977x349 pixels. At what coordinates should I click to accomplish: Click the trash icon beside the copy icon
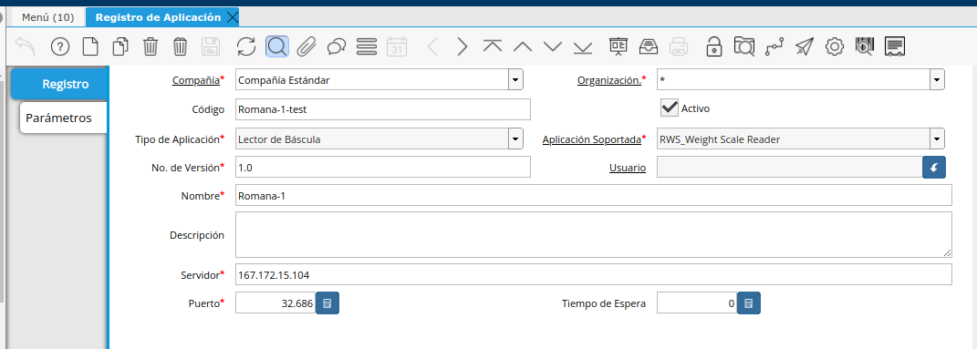coord(151,46)
